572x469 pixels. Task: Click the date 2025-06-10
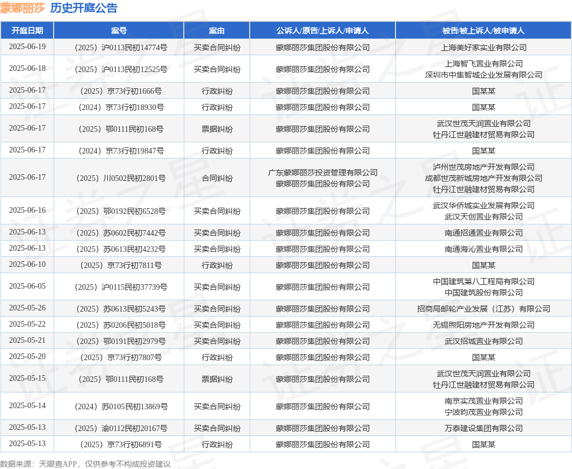tap(27, 265)
